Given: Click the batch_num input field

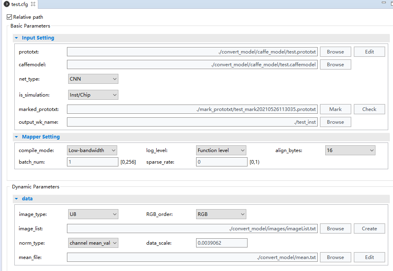Looking at the screenshot, I should tap(92, 162).
